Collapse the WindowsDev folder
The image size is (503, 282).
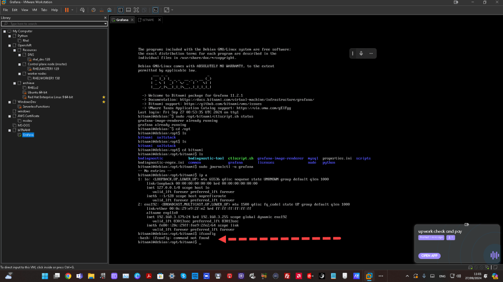coord(10,102)
